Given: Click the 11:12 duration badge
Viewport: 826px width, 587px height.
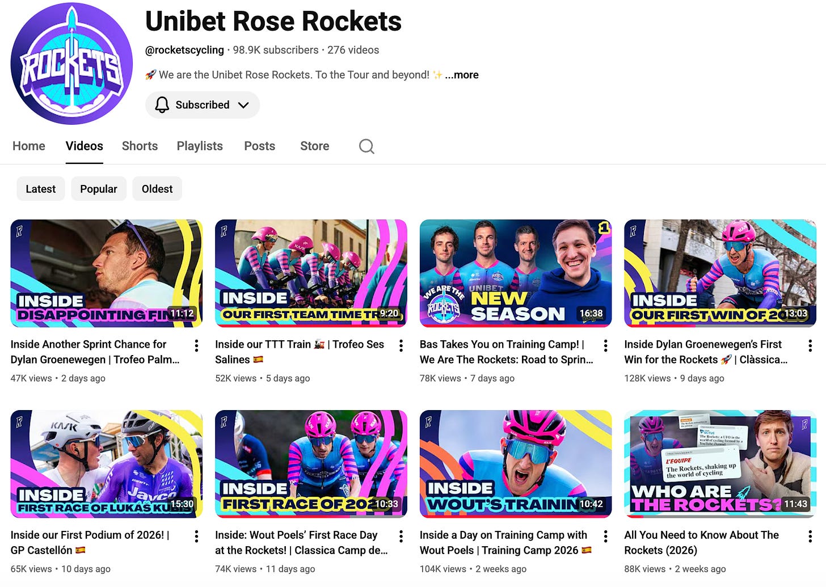Looking at the screenshot, I should [x=182, y=314].
